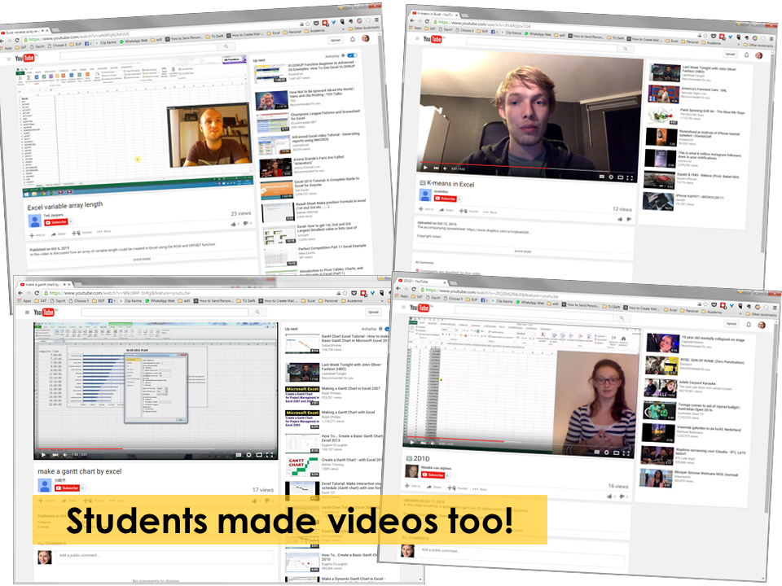Select the 'make a gantt chart' browser tab
Viewport: 782px width, 586px height.
pos(49,284)
